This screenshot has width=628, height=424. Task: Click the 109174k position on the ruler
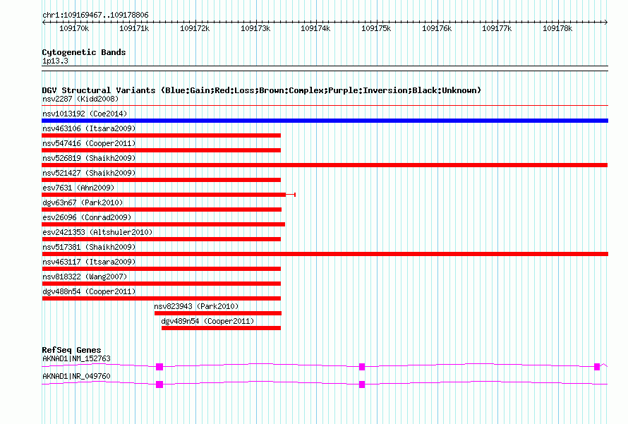pyautogui.click(x=315, y=29)
